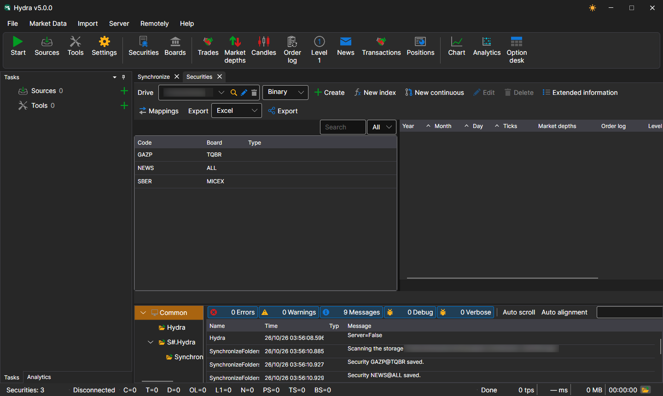Toggle the 9 Messages log filter

coord(352,312)
